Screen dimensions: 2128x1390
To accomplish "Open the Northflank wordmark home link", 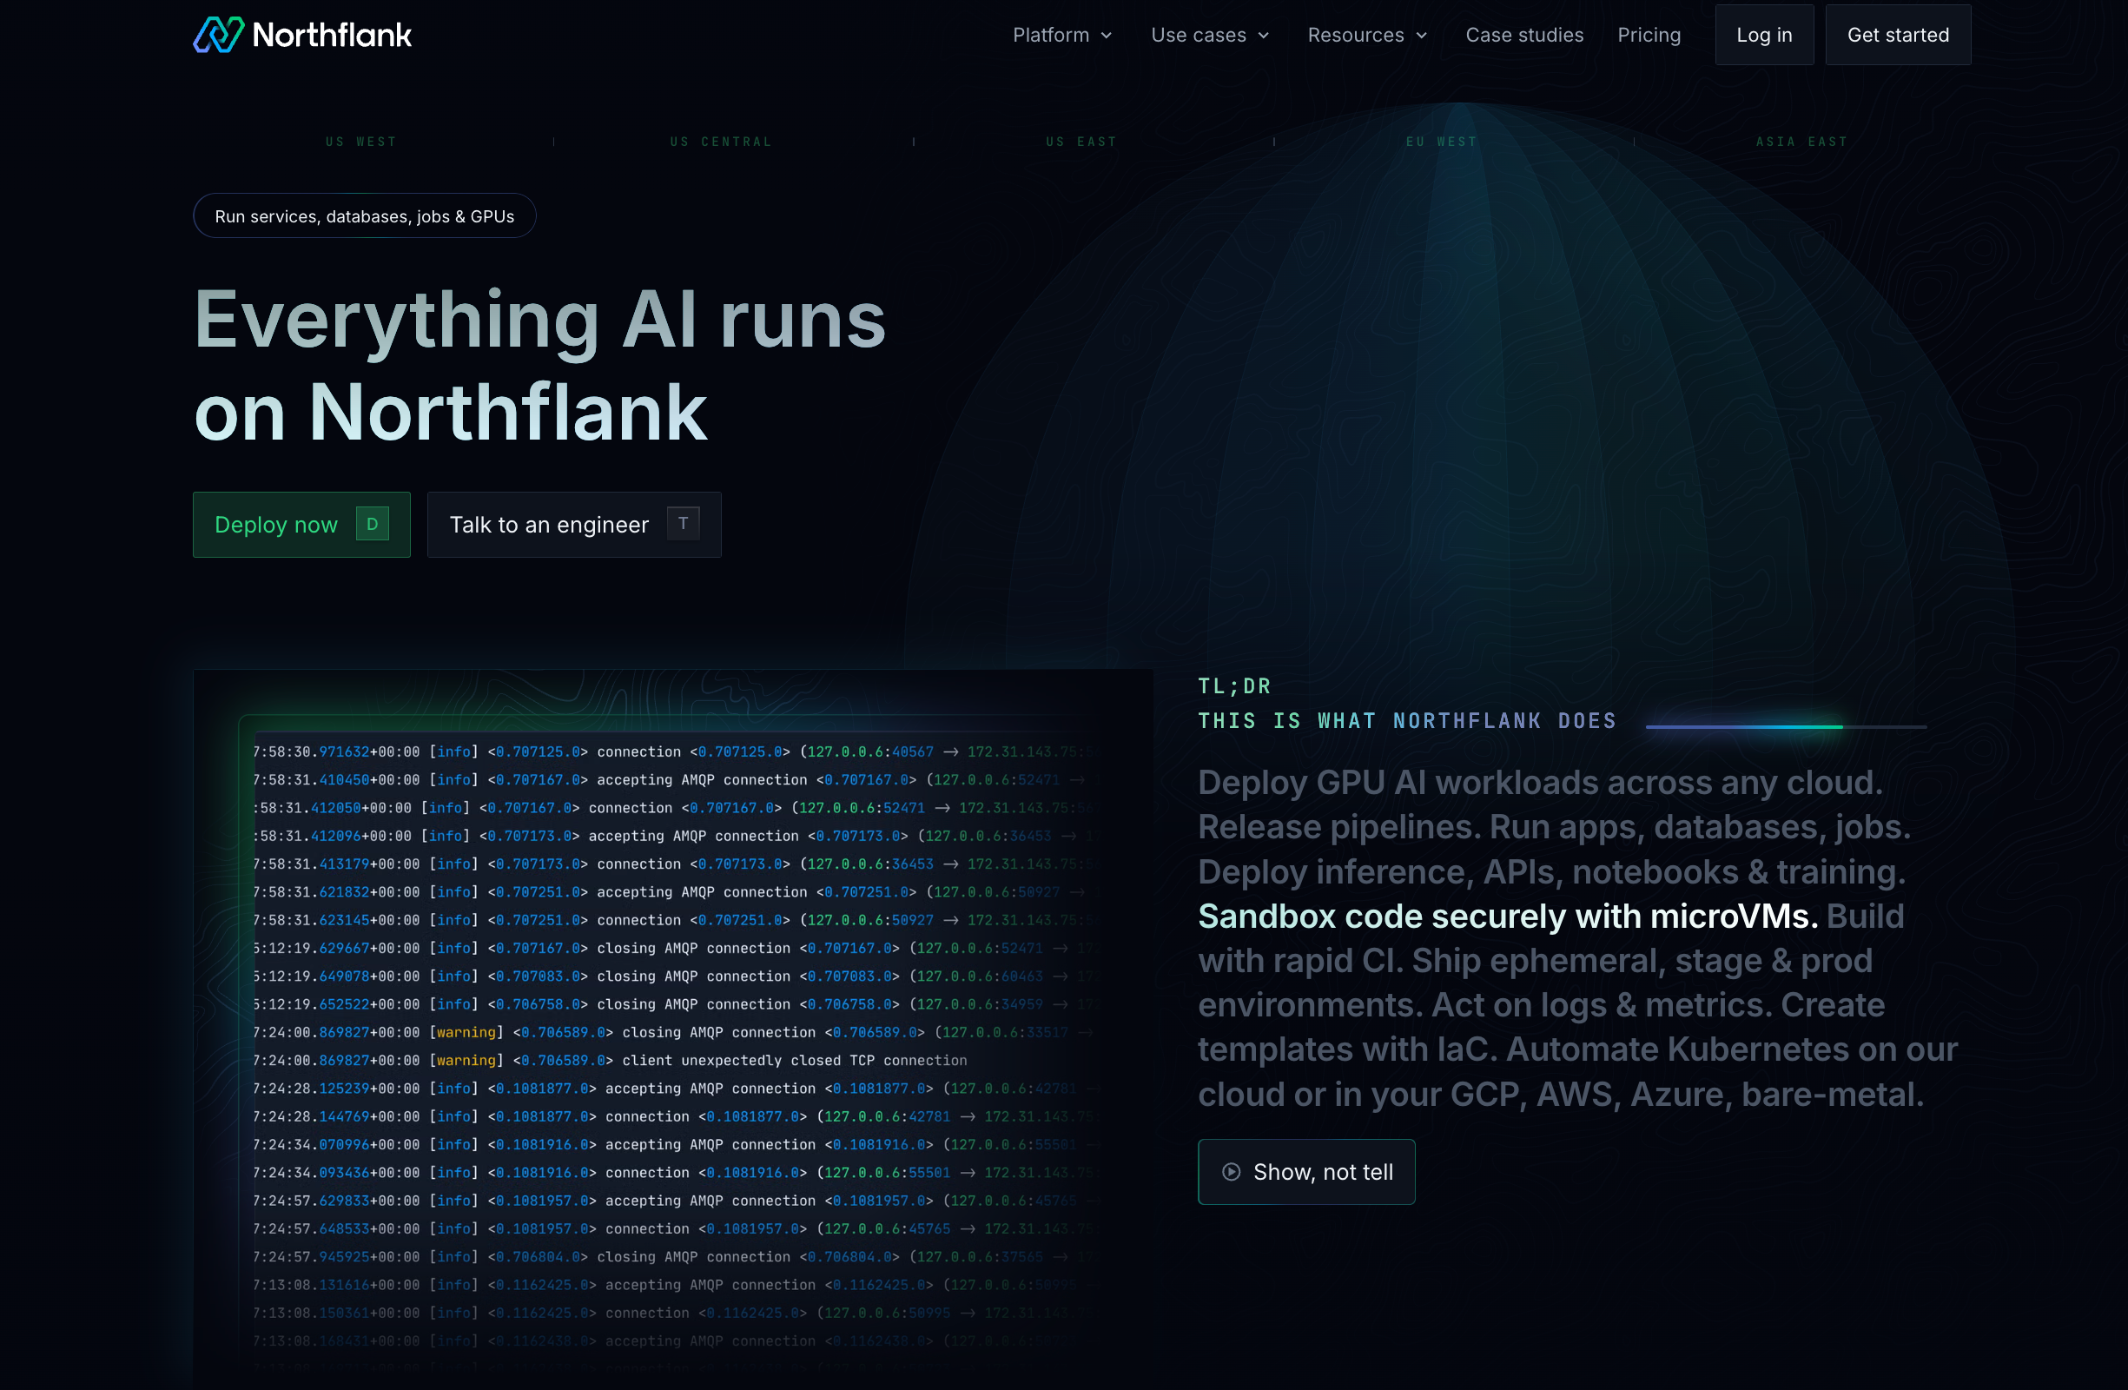I will [x=332, y=35].
